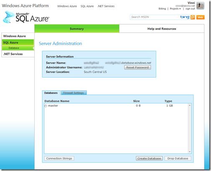
Task: Click the Windows Azure Platform title
Action: click(25, 6)
